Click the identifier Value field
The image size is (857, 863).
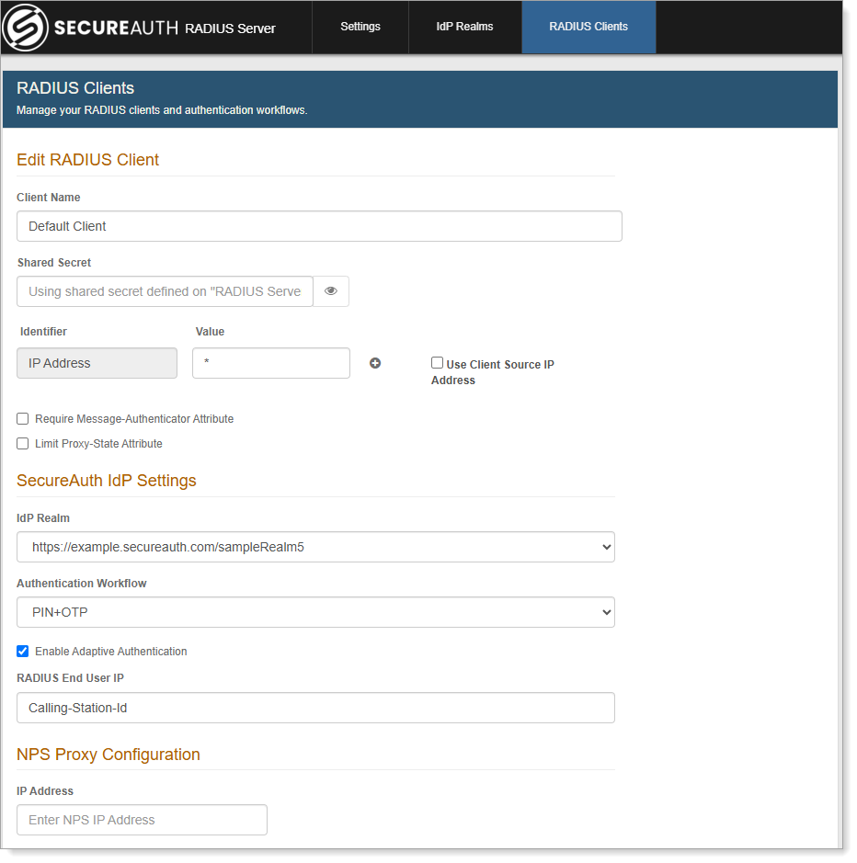(271, 363)
